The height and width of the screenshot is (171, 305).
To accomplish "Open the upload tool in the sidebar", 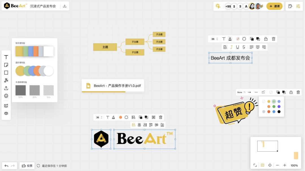I will point(6,88).
